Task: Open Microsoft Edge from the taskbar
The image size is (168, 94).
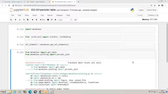Action: coord(30,92)
